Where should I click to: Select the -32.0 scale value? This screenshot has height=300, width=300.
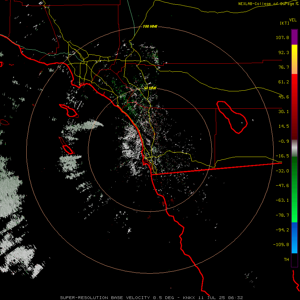[282, 171]
